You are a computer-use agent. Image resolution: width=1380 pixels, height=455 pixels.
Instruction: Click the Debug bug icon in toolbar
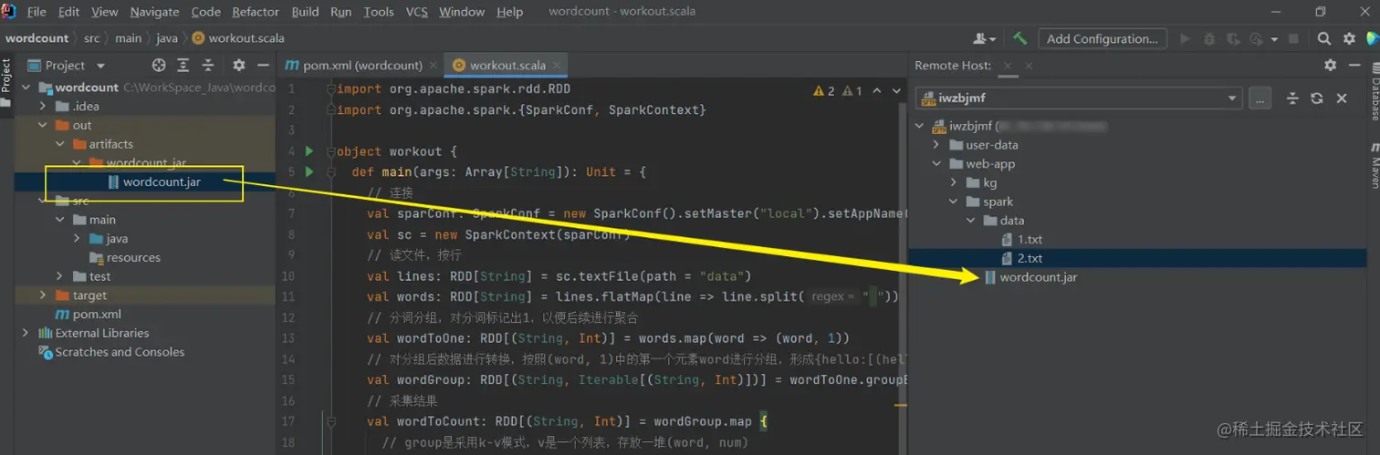tap(1209, 38)
